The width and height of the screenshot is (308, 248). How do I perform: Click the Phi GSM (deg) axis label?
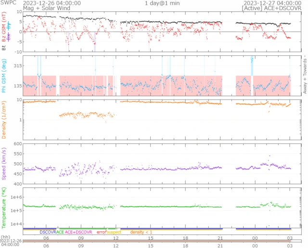pyautogui.click(x=4, y=76)
